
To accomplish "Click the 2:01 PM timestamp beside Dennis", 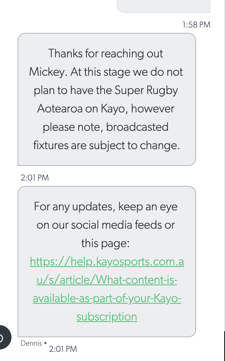I will (63, 349).
